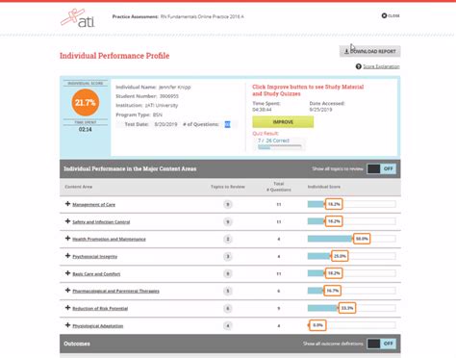Open the Basic Care and Comfort link

[x=96, y=274]
